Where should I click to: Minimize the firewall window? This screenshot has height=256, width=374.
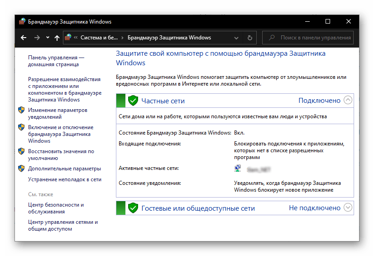[x=307, y=21]
